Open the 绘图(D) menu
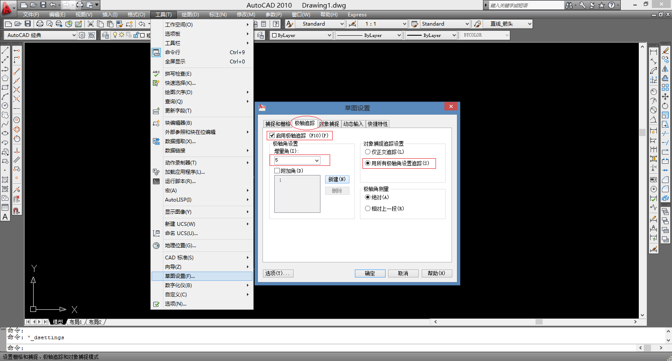672x361 pixels. pyautogui.click(x=190, y=15)
